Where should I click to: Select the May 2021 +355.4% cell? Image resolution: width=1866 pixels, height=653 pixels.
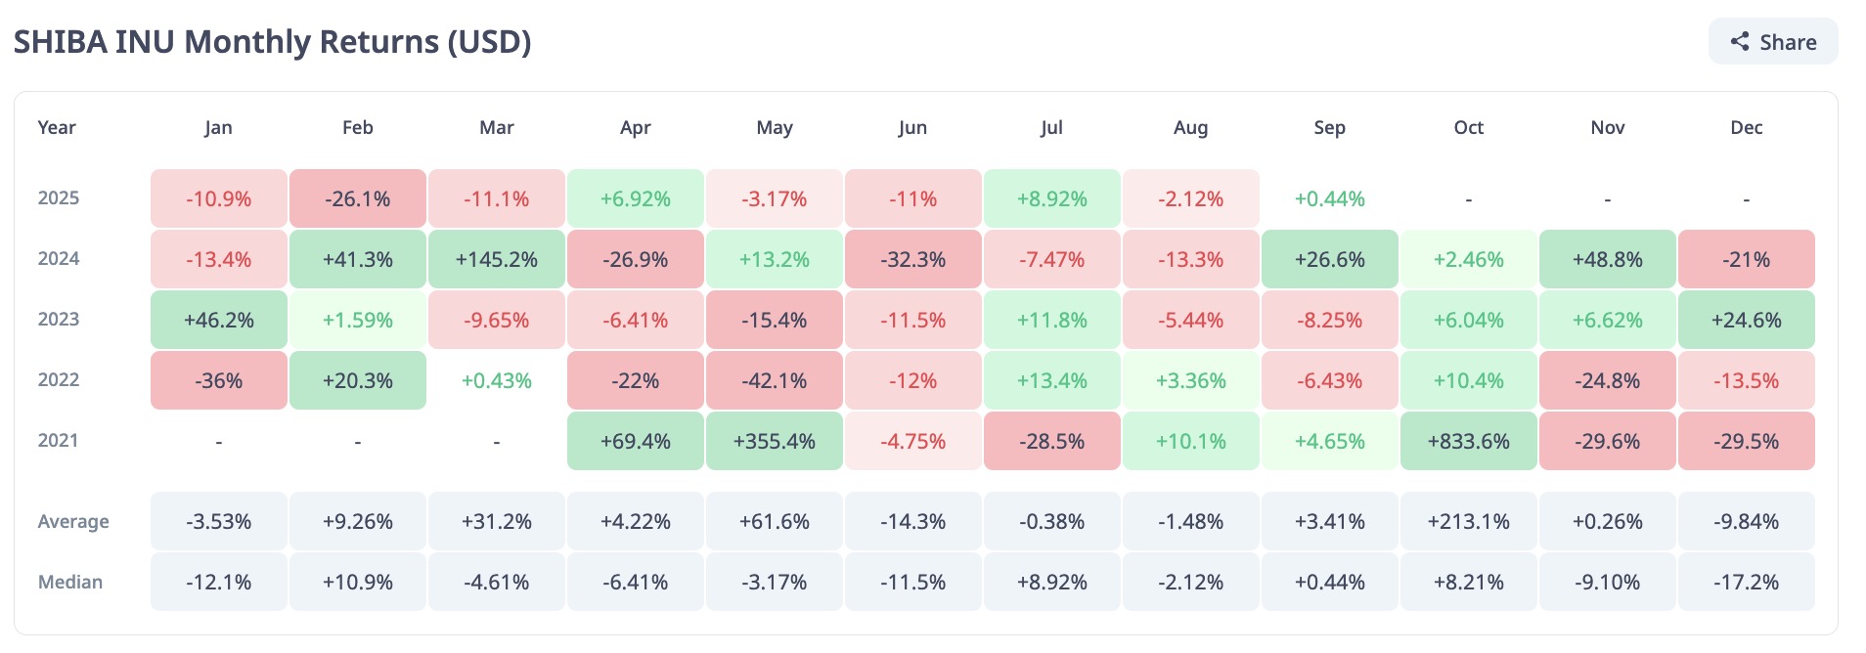(774, 441)
